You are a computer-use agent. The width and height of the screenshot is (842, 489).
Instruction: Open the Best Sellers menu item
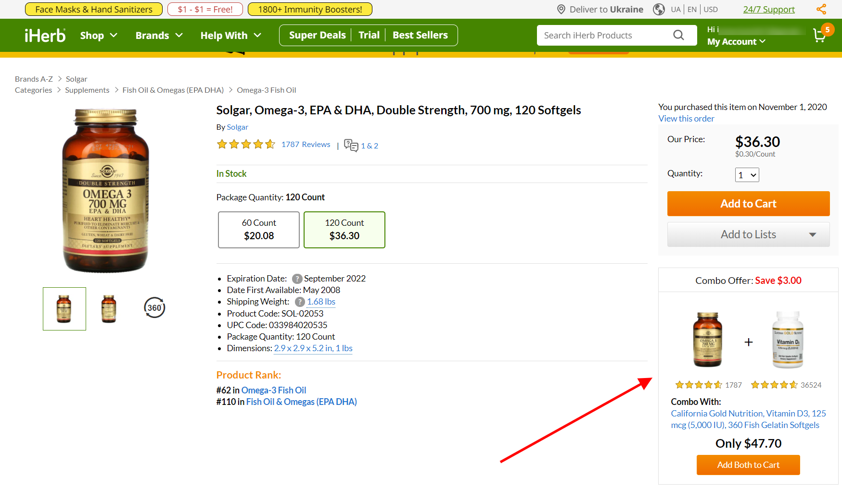tap(420, 35)
